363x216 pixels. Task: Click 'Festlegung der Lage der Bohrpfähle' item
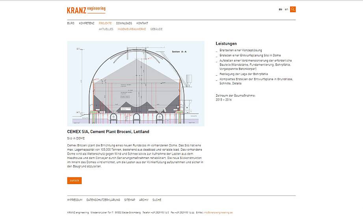click(244, 74)
